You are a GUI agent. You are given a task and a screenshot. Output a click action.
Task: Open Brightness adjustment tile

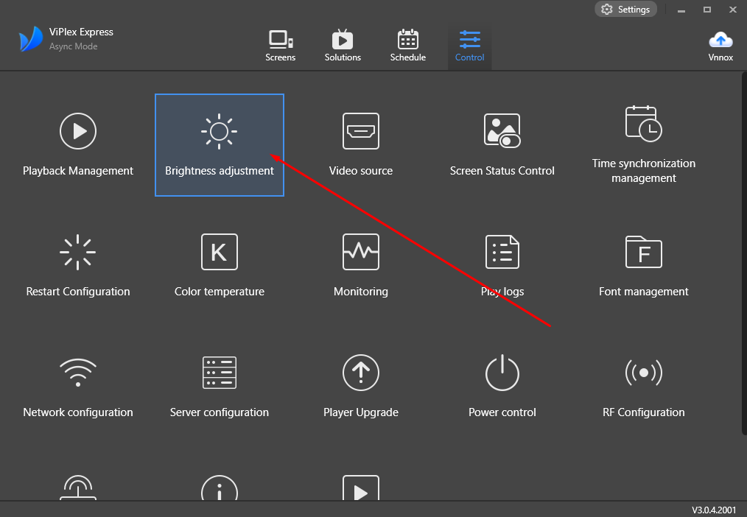click(x=219, y=145)
